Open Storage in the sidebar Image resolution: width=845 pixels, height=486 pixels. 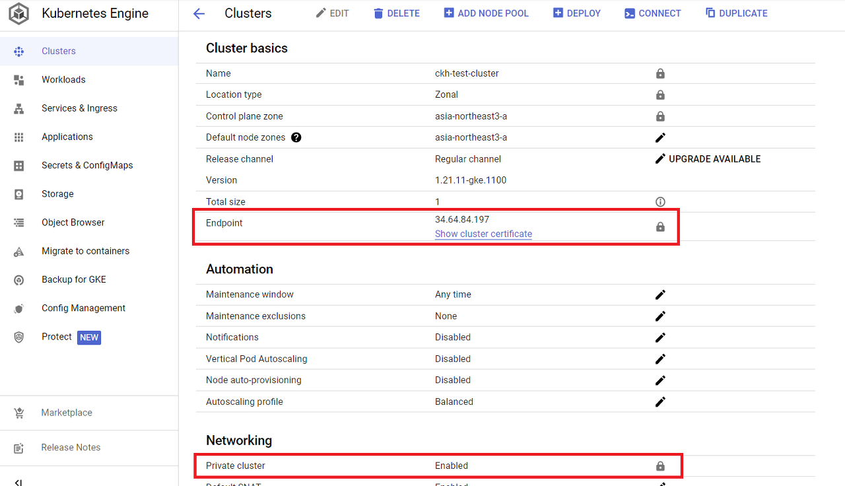[89, 194]
